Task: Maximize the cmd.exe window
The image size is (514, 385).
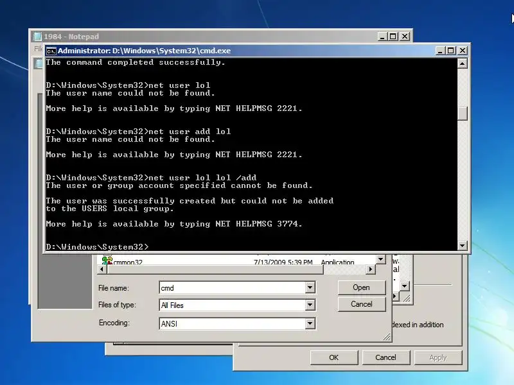Action: click(451, 51)
